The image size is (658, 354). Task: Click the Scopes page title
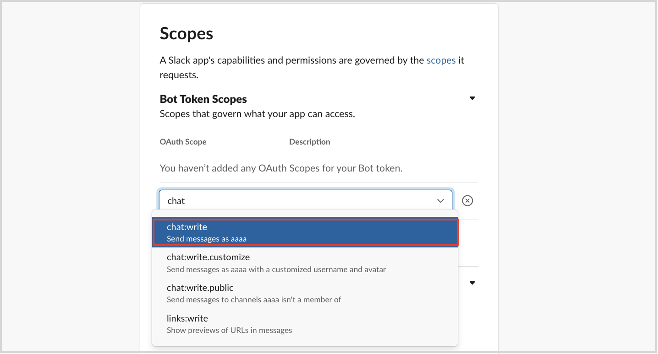pyautogui.click(x=186, y=34)
